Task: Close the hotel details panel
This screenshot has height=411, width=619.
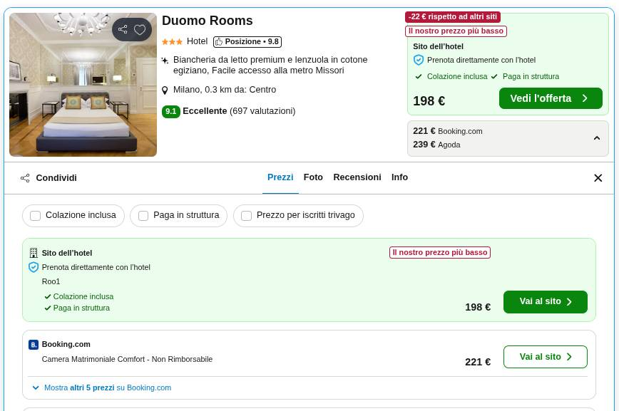Action: click(x=598, y=178)
